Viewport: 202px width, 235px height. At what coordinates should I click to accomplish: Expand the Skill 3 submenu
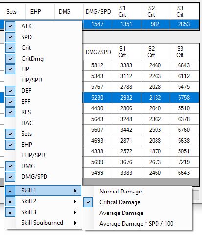[43, 212]
